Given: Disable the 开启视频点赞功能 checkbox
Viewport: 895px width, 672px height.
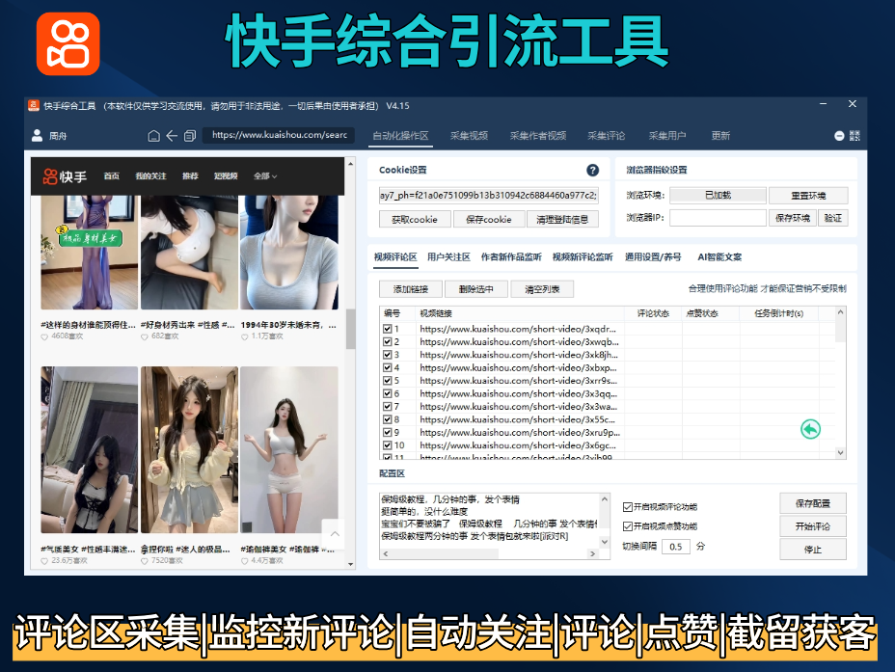Looking at the screenshot, I should (x=626, y=526).
